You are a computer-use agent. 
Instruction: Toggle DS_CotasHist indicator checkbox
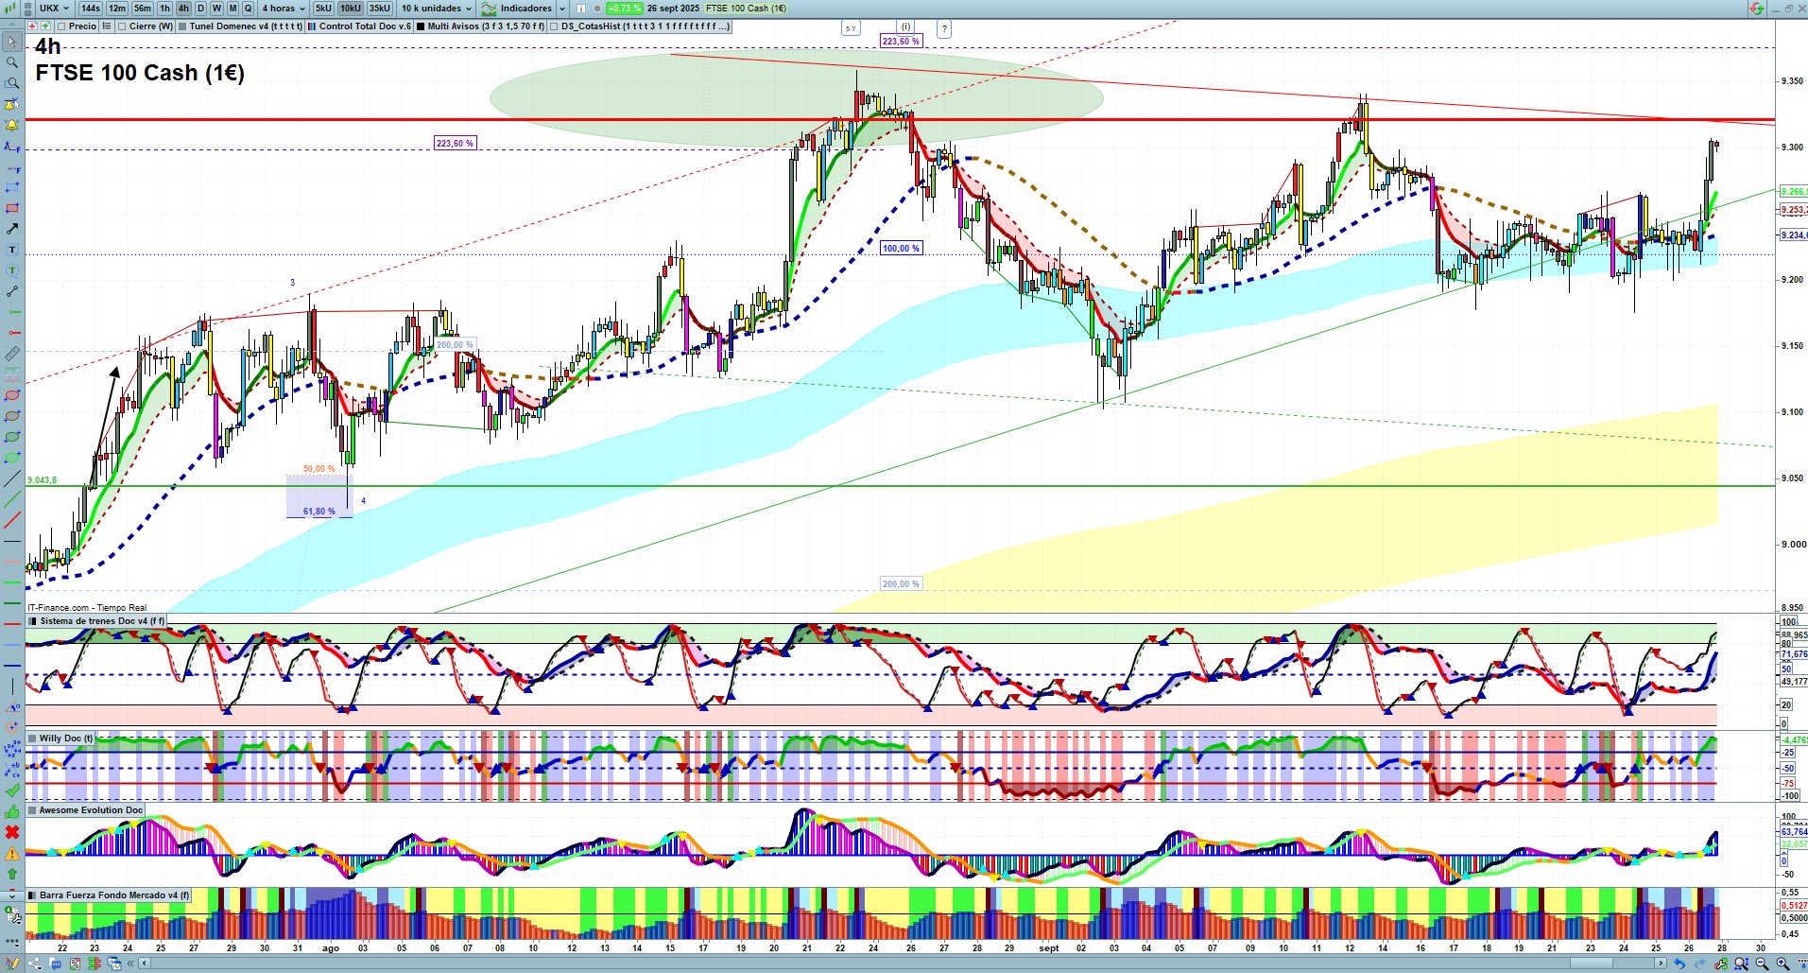[x=554, y=26]
